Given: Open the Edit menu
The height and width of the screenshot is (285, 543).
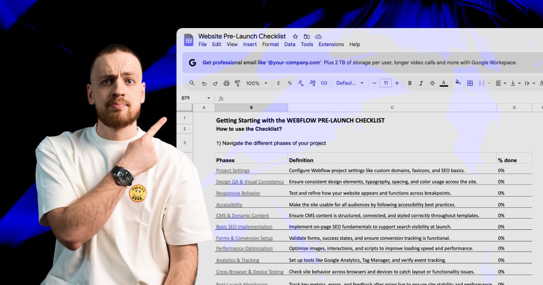Looking at the screenshot, I should pos(217,44).
